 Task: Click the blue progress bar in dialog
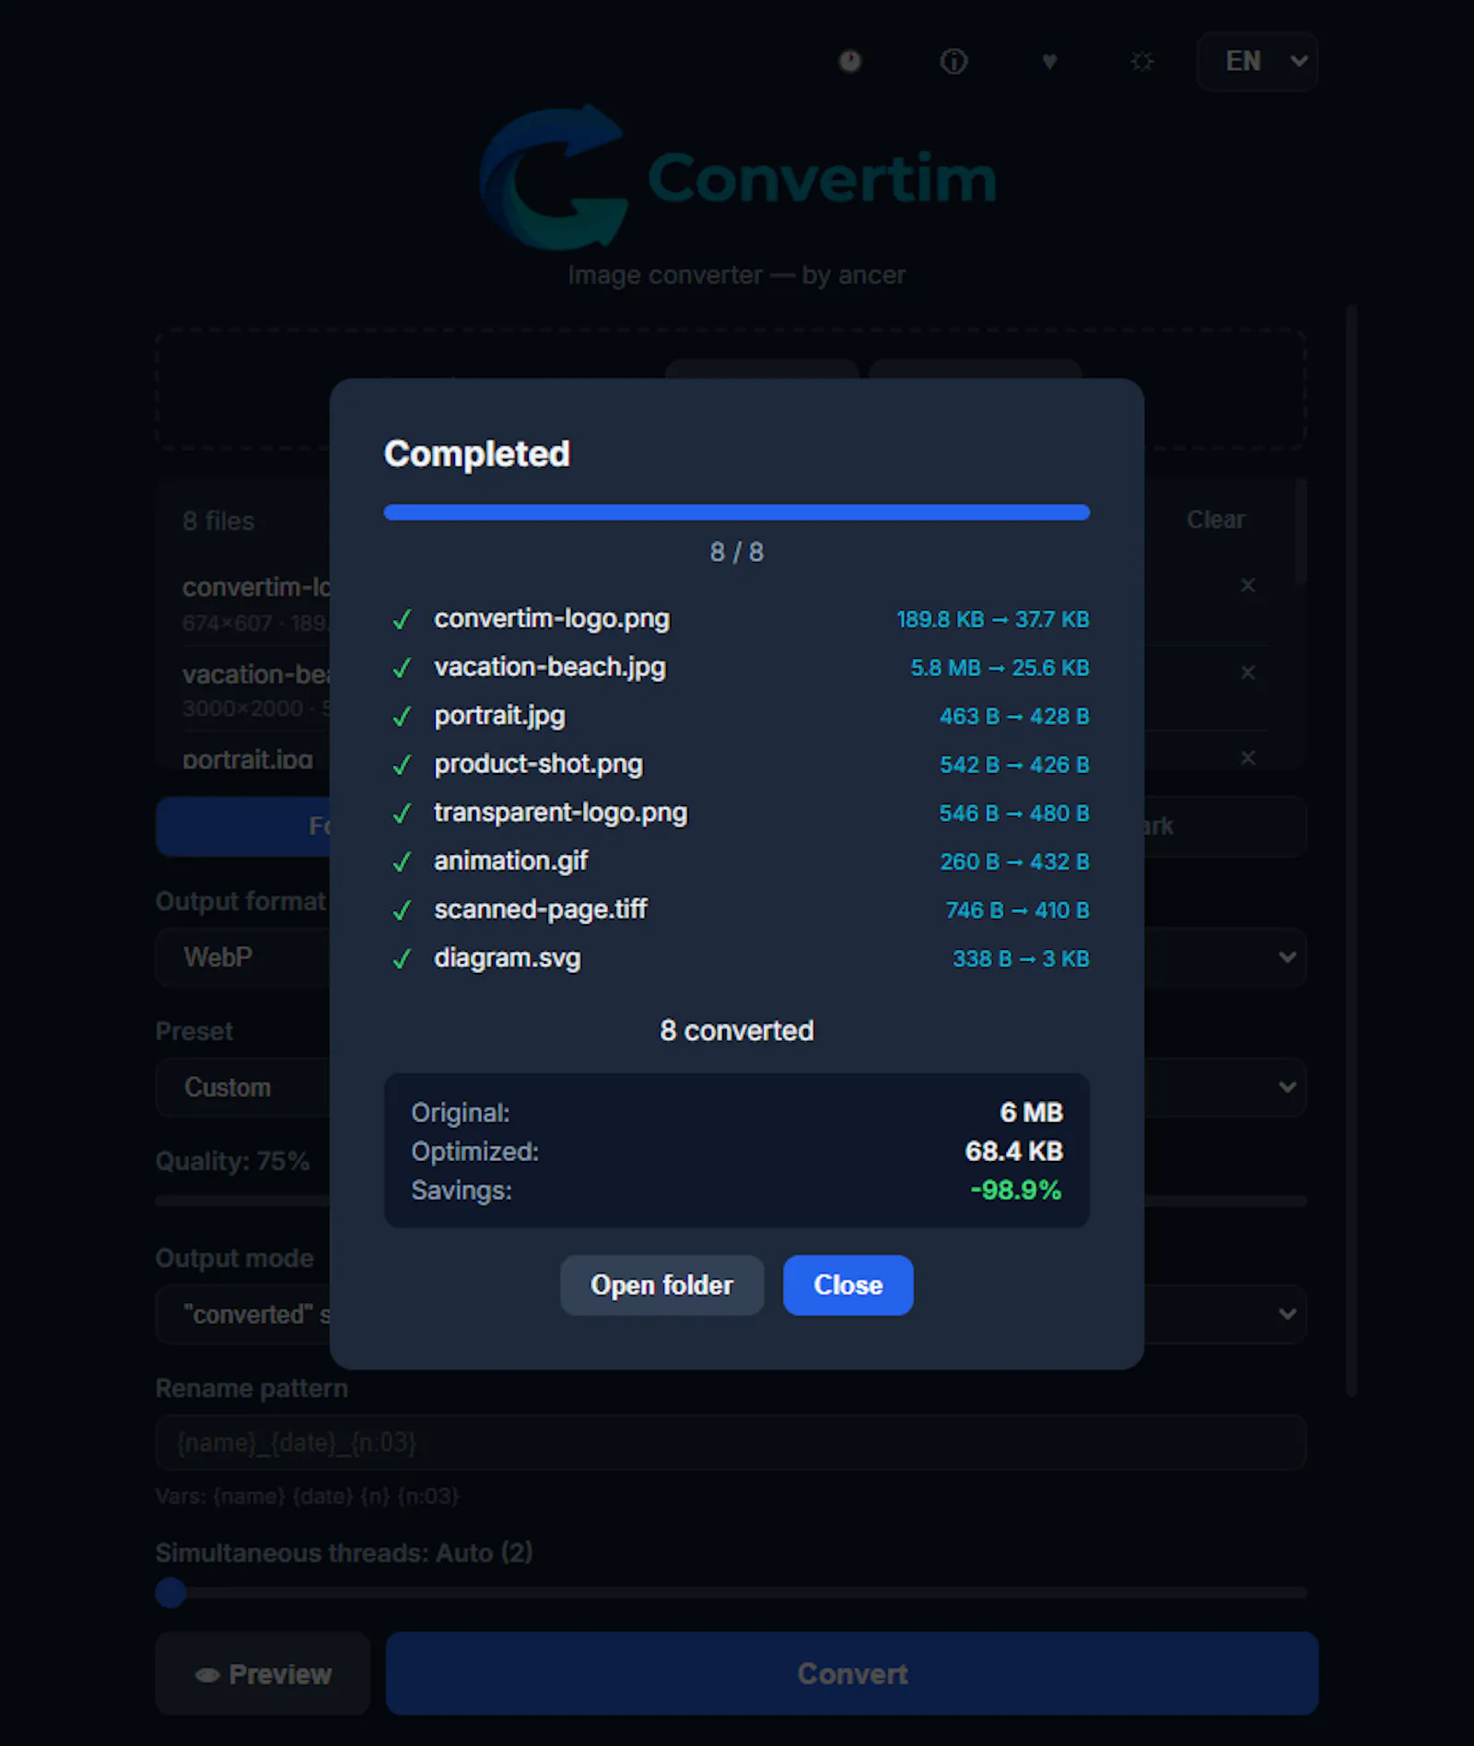point(736,512)
